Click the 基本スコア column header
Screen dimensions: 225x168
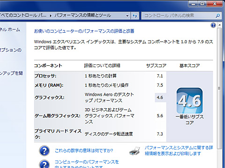[x=189, y=66]
